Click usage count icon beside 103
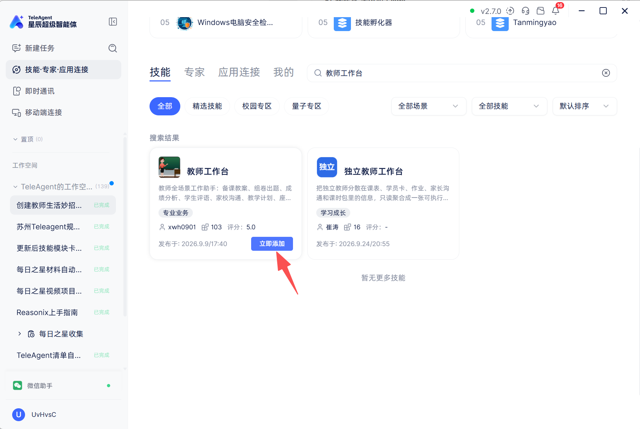Image resolution: width=640 pixels, height=429 pixels. 205,227
